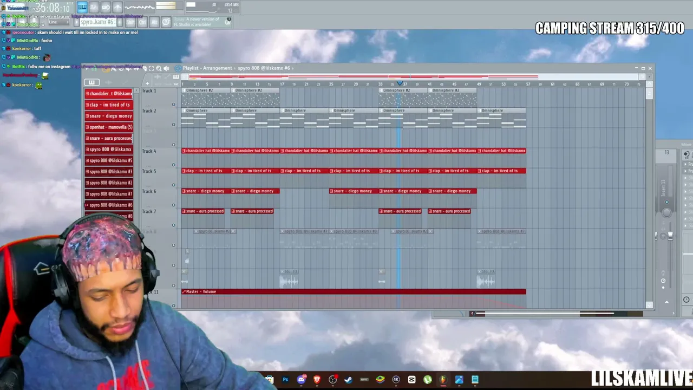693x390 pixels.
Task: Click the playhead marker near bar 36
Action: point(400,83)
